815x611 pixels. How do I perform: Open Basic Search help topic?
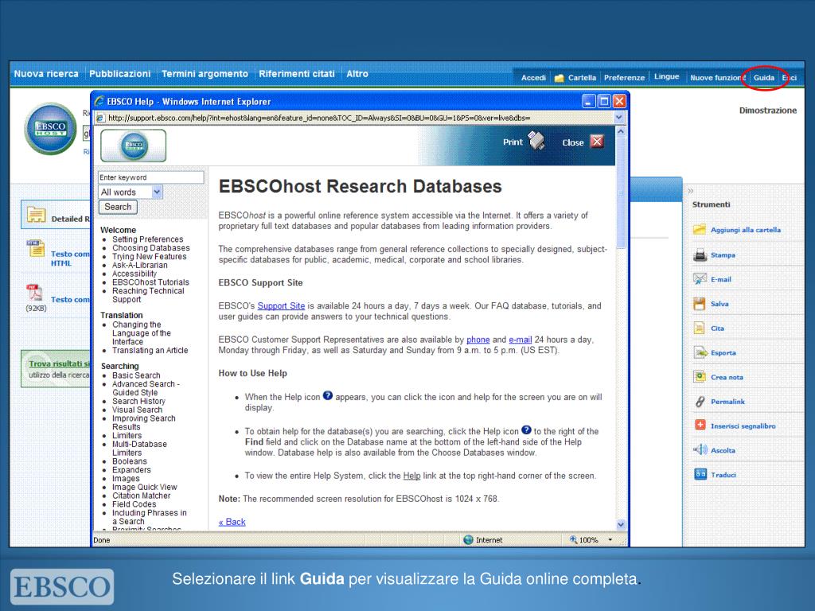click(136, 376)
